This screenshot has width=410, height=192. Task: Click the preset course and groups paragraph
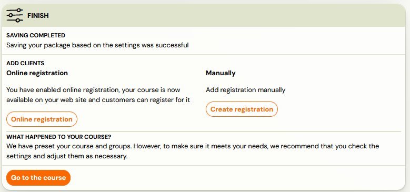point(193,151)
